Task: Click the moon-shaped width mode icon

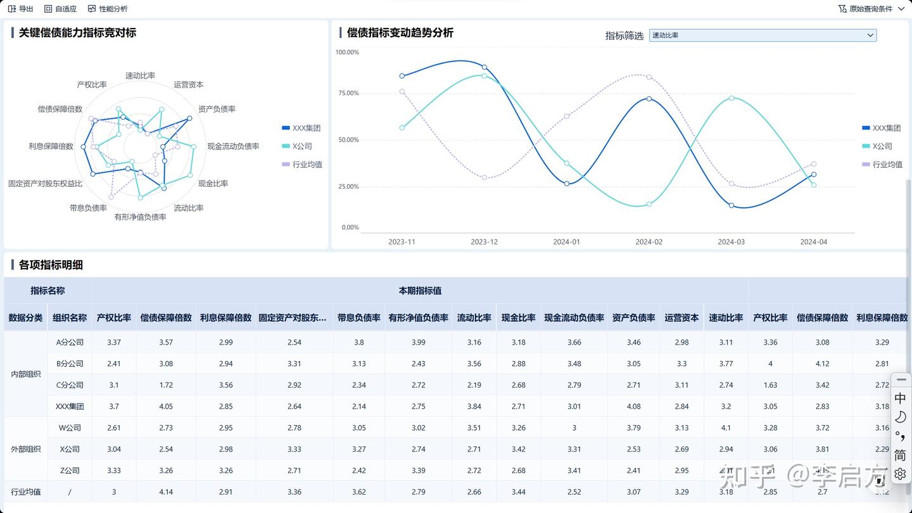Action: (x=900, y=416)
